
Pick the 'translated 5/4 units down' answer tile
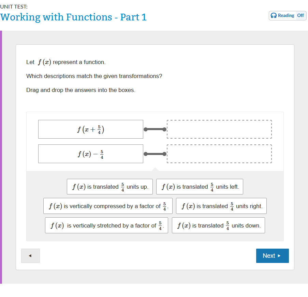coord(218,225)
